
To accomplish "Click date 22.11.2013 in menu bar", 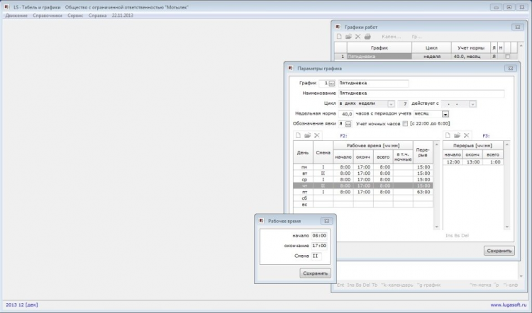I will point(123,16).
